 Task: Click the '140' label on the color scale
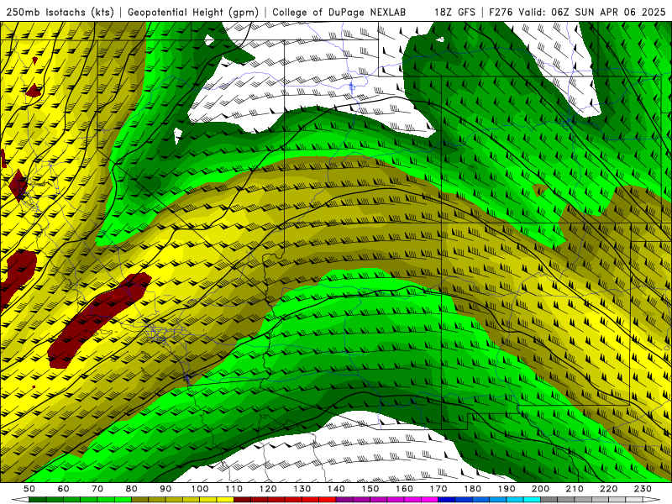click(x=336, y=489)
